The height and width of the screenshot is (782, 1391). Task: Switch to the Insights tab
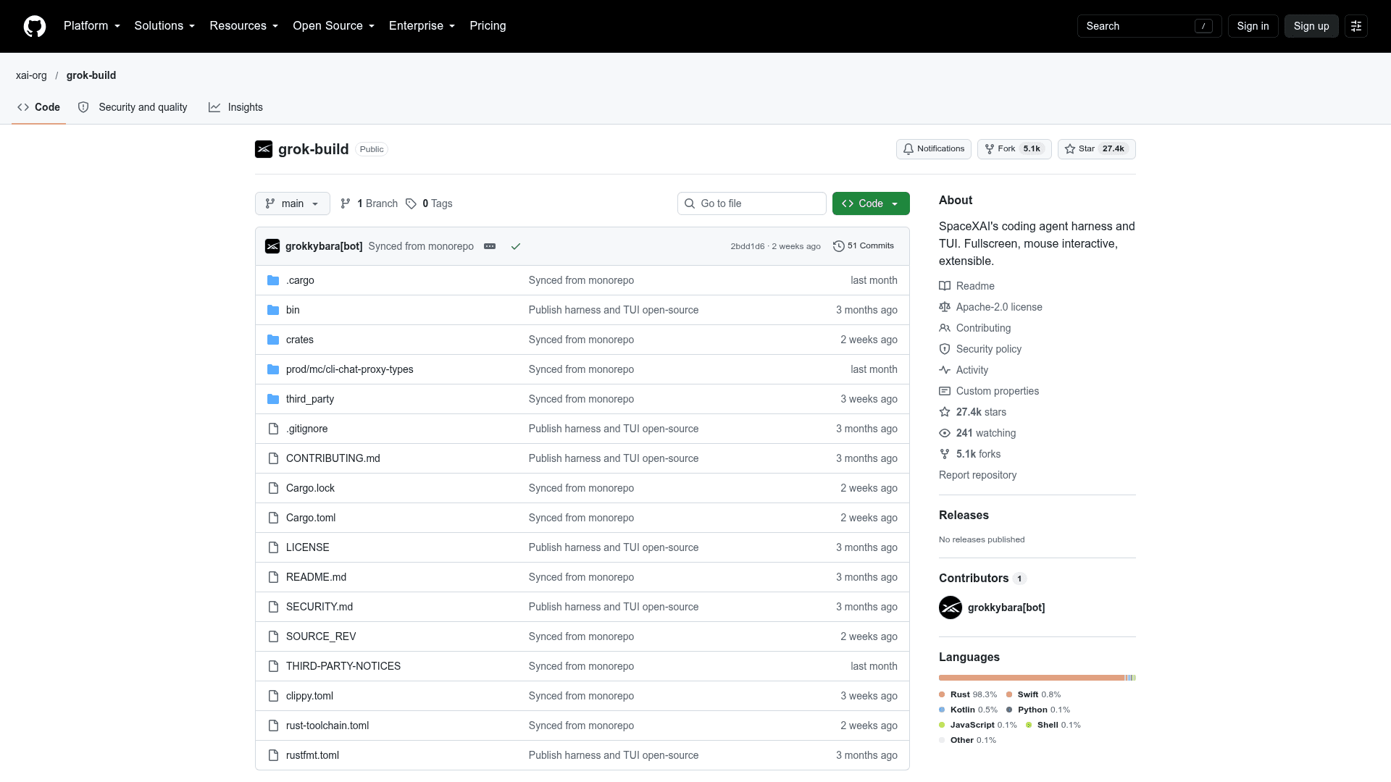click(235, 107)
